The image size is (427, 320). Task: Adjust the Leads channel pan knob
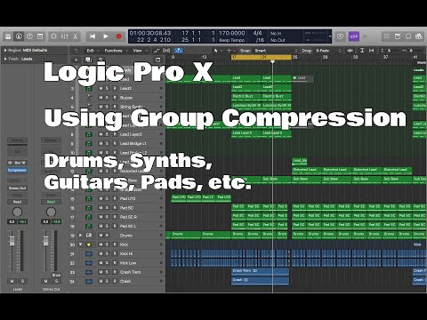click(17, 212)
